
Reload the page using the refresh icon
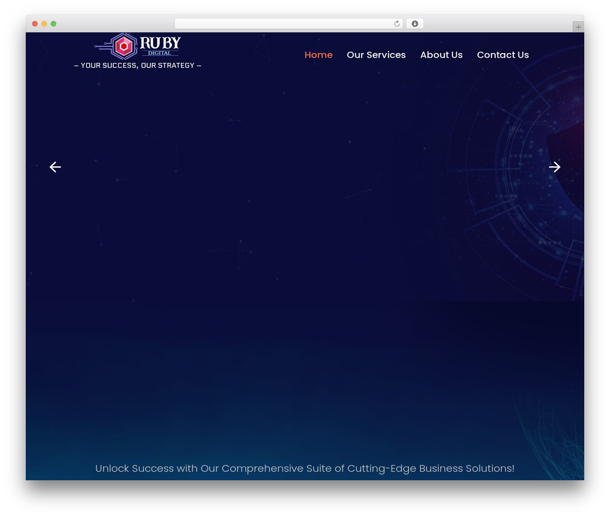pyautogui.click(x=397, y=24)
